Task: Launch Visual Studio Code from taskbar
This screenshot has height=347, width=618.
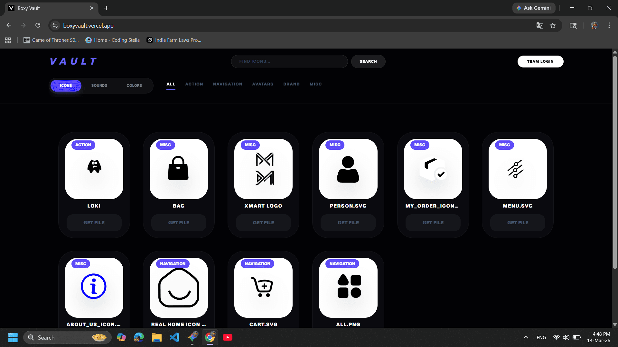Action: (174, 337)
